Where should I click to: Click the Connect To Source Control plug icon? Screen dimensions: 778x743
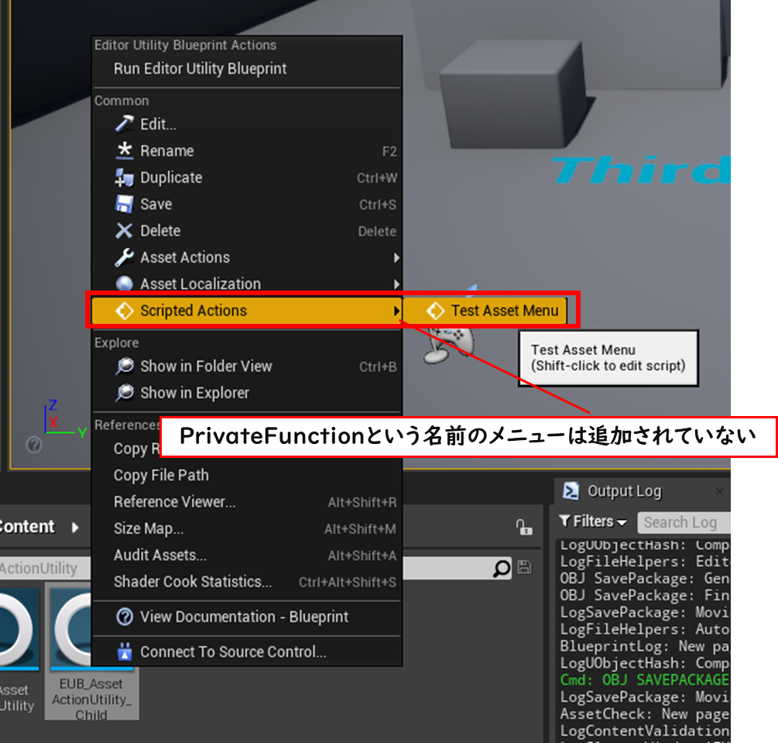[x=125, y=652]
